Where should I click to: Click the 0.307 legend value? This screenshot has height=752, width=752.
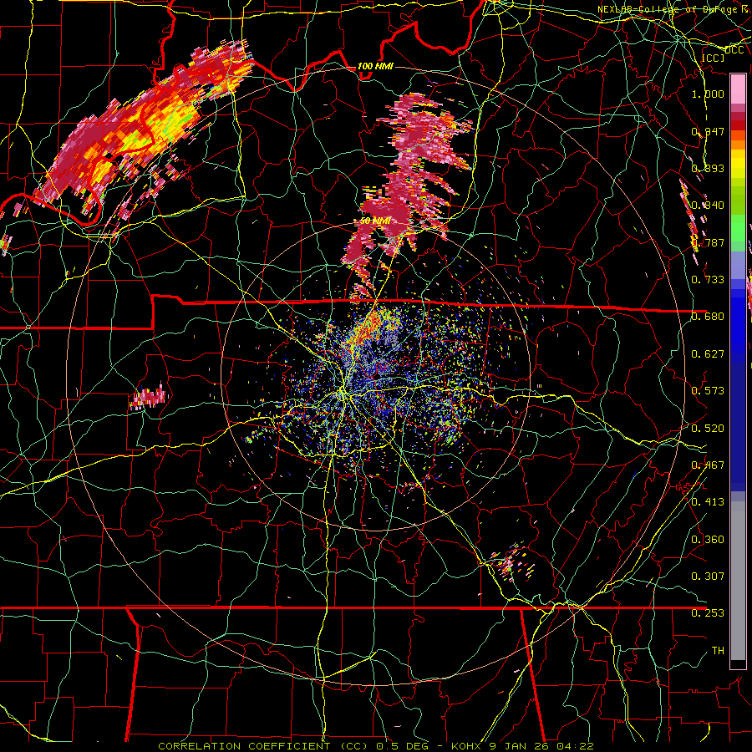(x=708, y=577)
